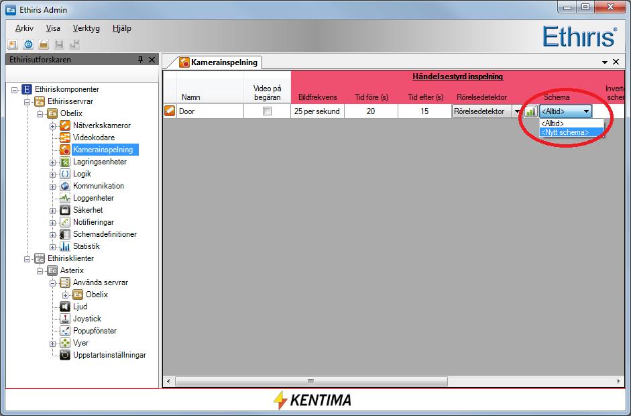Screen dimensions: 631x416
Task: Click the save all toolbar icon
Action: [x=75, y=44]
